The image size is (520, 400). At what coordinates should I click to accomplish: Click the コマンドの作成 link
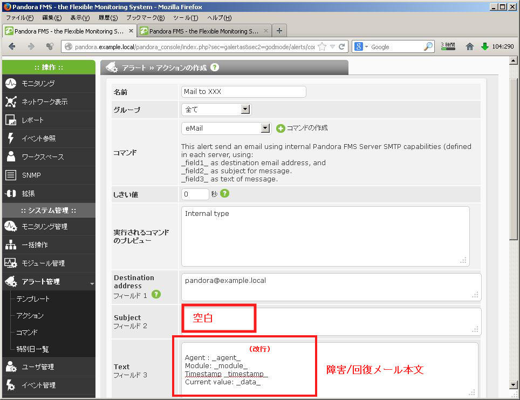307,128
